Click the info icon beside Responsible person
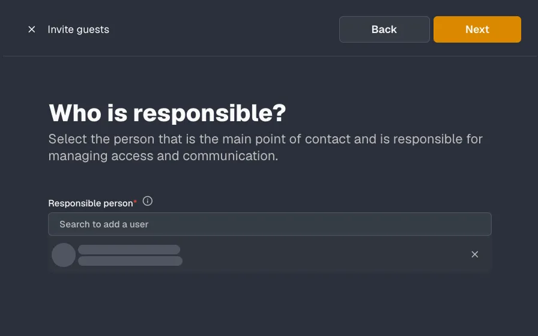Screen dimensions: 538x336 [148, 201]
